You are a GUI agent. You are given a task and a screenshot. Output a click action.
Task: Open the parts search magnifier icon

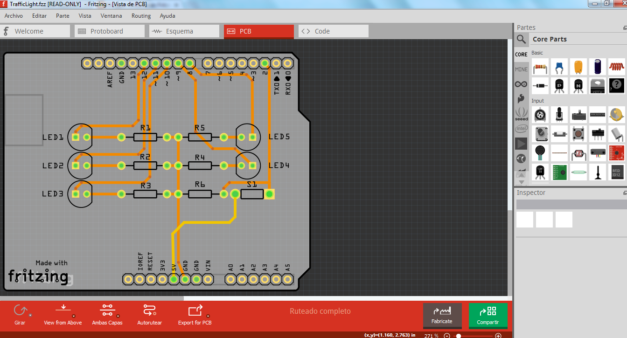[521, 39]
